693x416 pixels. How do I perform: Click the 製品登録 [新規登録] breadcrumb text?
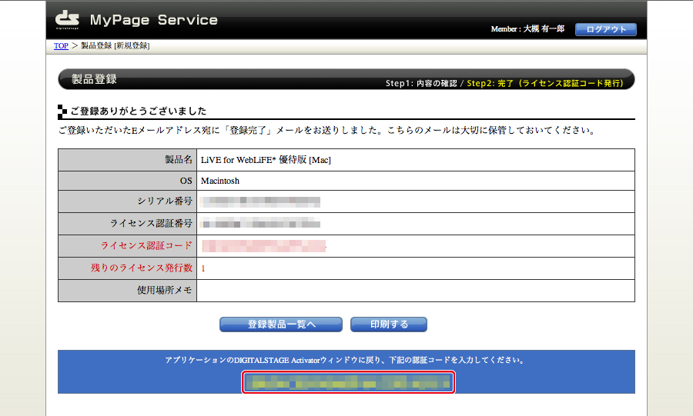(x=115, y=46)
